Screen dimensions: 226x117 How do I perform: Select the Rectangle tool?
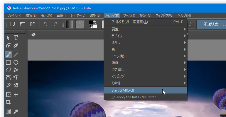coord(8,62)
